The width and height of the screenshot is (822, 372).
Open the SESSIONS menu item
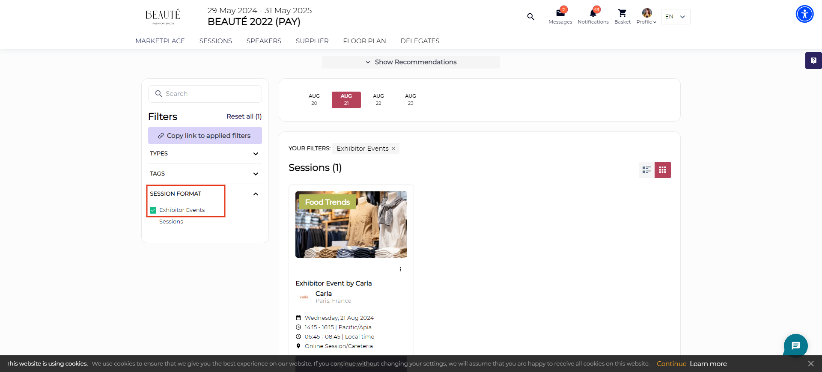click(216, 41)
